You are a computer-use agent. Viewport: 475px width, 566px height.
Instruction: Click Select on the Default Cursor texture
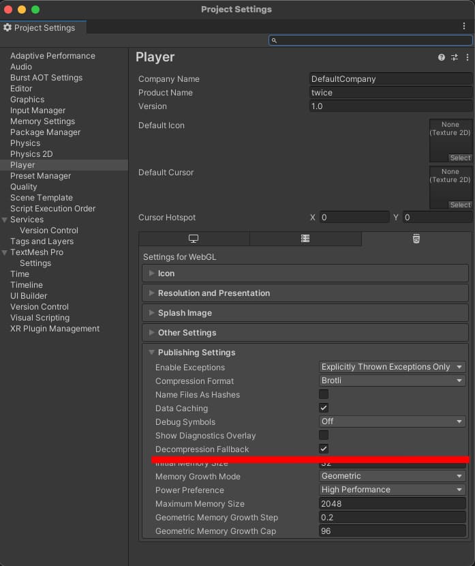460,205
